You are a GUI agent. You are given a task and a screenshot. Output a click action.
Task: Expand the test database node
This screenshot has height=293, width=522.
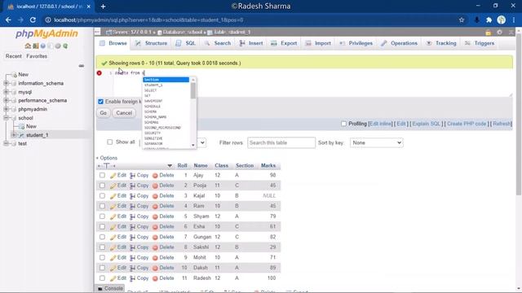6,144
